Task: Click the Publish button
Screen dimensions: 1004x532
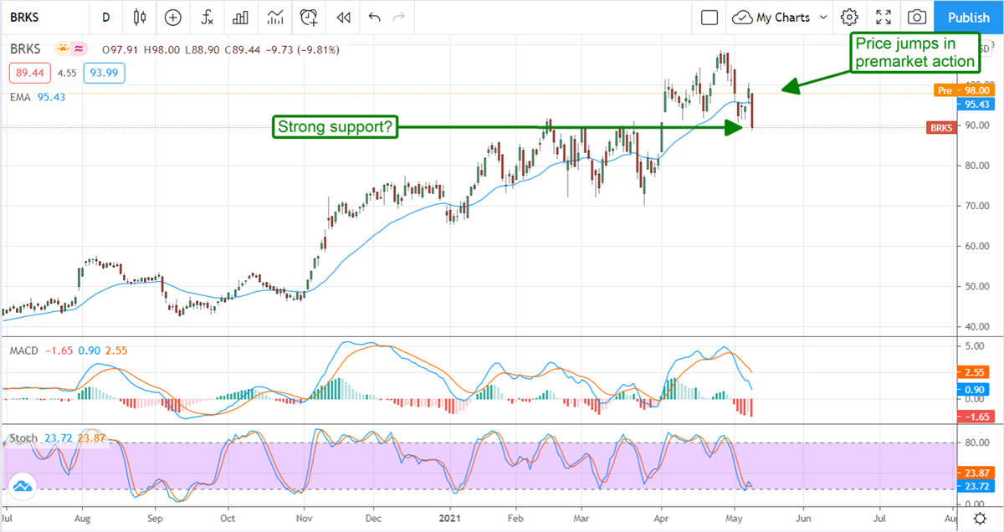Action: coord(969,17)
